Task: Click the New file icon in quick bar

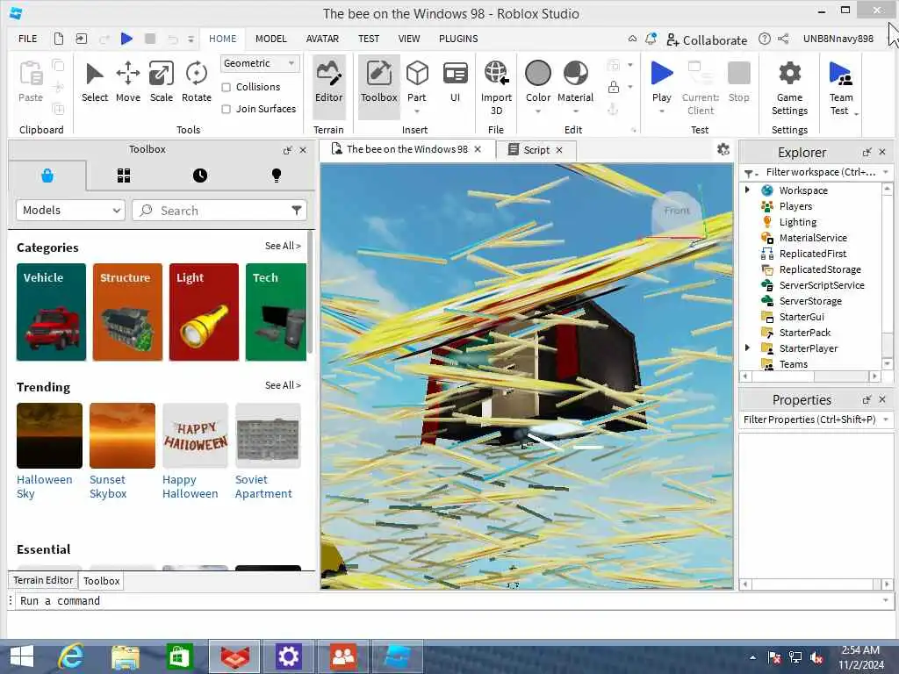Action: pyautogui.click(x=59, y=39)
